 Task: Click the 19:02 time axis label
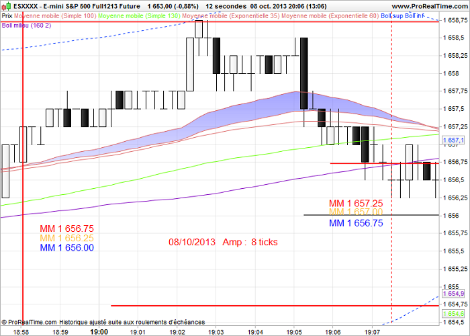177,332
